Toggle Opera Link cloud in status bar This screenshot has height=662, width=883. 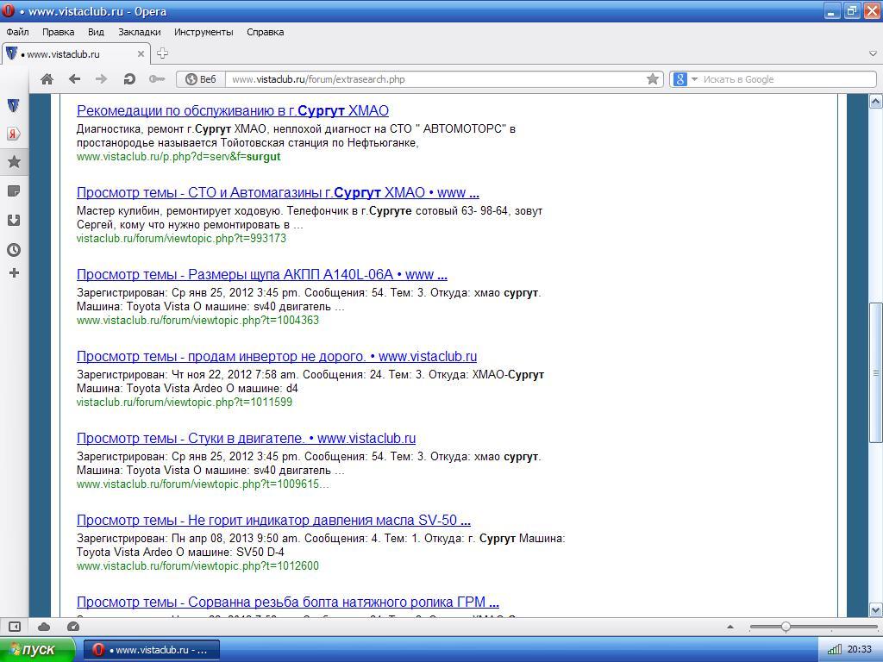coord(44,627)
